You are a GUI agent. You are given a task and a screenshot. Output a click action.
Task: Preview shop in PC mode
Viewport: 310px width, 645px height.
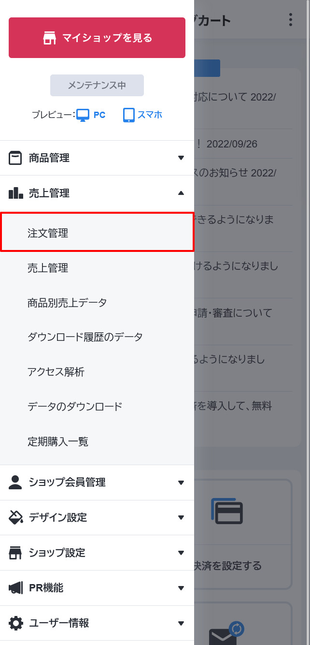pos(91,115)
